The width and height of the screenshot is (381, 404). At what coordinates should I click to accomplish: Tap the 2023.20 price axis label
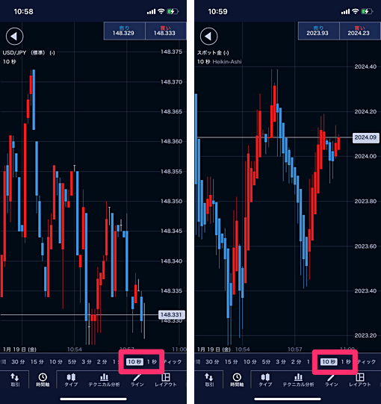click(x=365, y=335)
